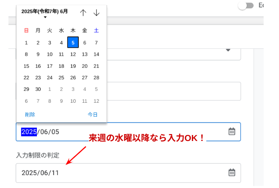
Task: Pick June 19 in the calendar
Action: tap(73, 66)
